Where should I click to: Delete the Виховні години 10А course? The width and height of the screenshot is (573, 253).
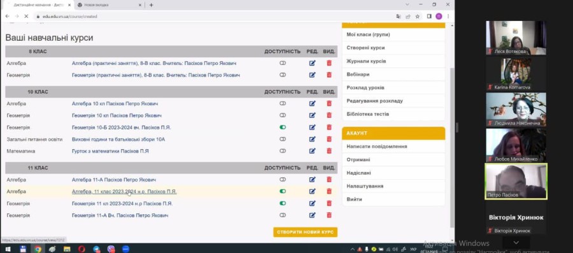329,139
